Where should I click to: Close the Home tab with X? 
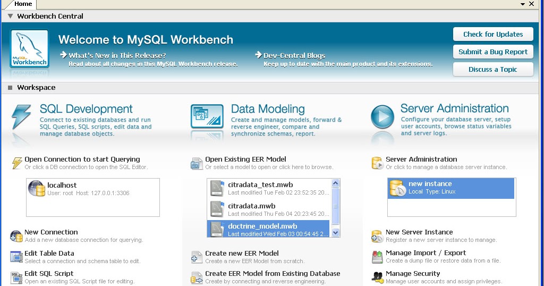pyautogui.click(x=531, y=4)
